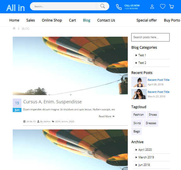Click the calendar icon next to 20-06-15
Screen dimensions: 181x170
(24, 121)
